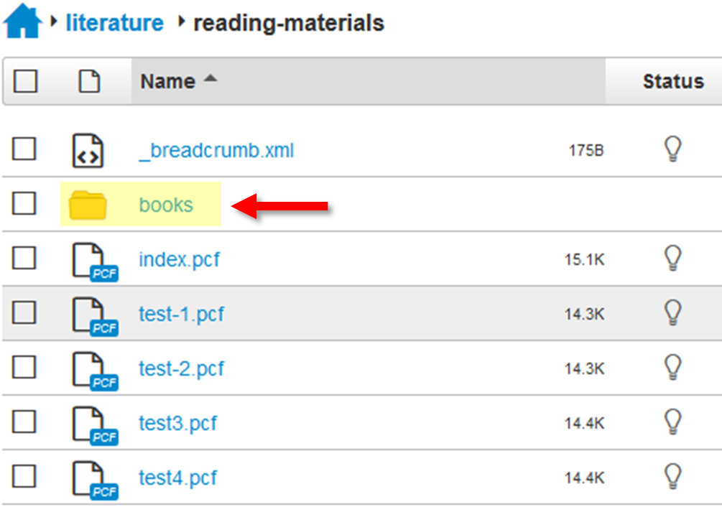This screenshot has width=722, height=507.
Task: Select the test-2.pcf row checkbox
Action: coord(24,368)
